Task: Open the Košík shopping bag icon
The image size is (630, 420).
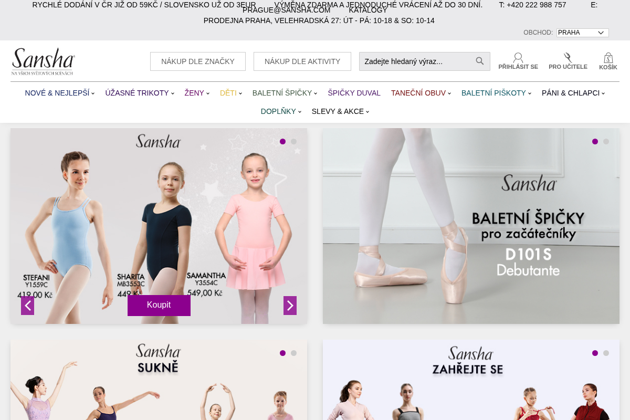Action: [x=608, y=57]
